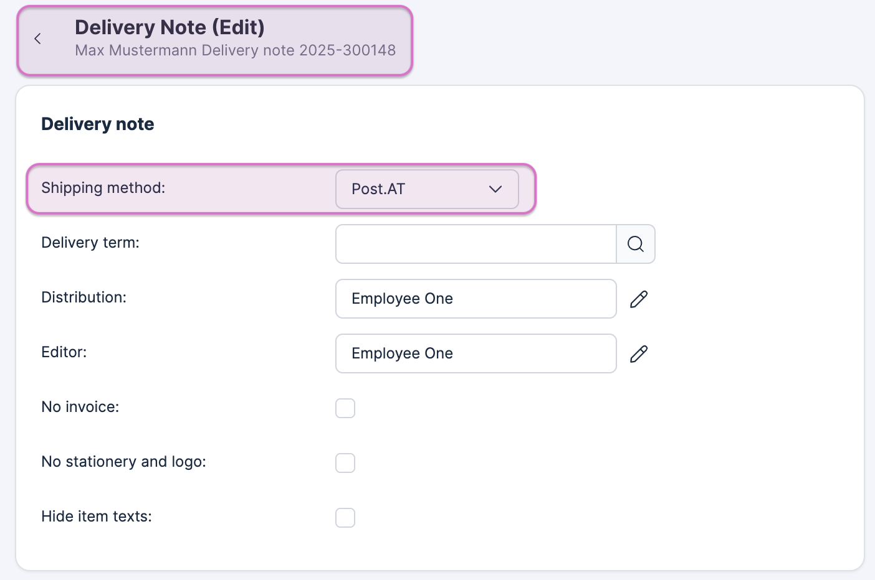Focus the empty Delivery term input field

tap(476, 244)
